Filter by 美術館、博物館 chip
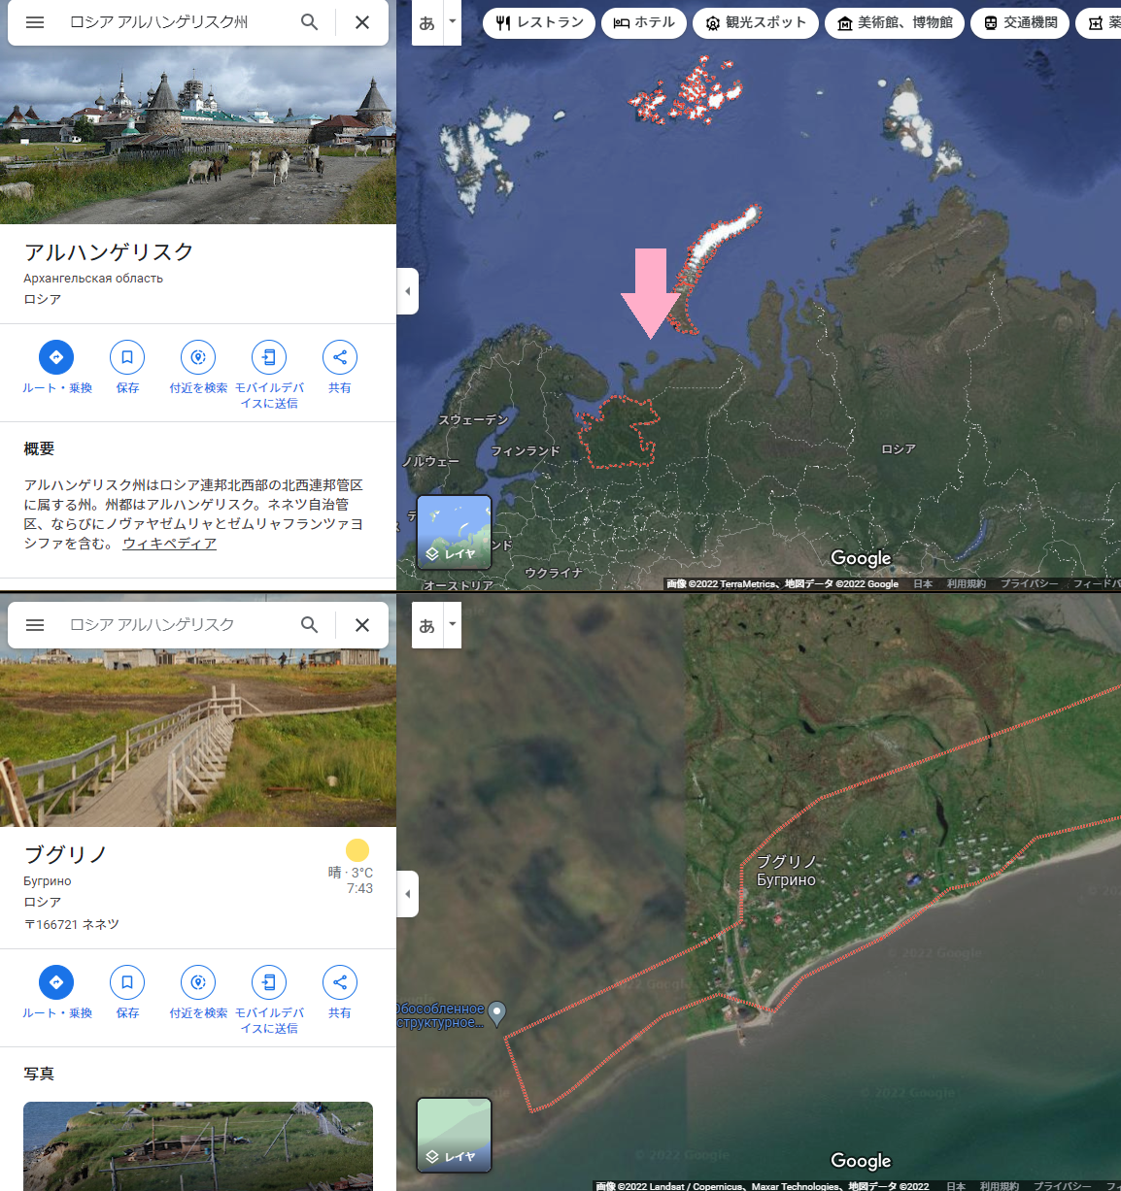The width and height of the screenshot is (1121, 1191). pyautogui.click(x=895, y=22)
